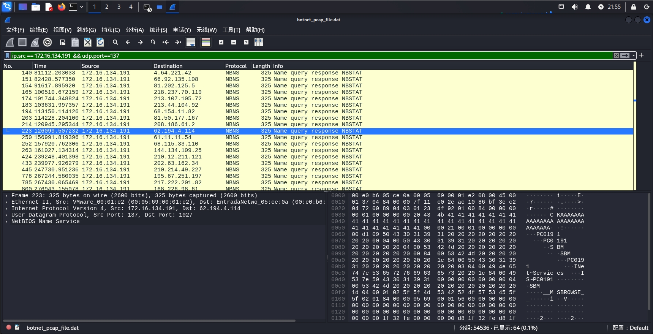Restart the current capture
The image size is (653, 334).
pos(35,42)
